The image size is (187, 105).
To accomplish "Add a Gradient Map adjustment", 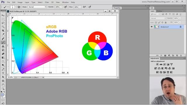I will pos(172,72).
